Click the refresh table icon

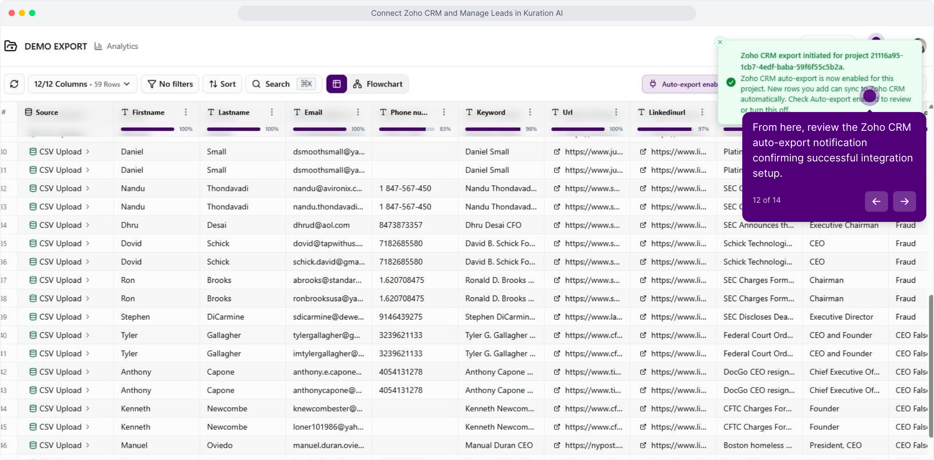pos(14,84)
